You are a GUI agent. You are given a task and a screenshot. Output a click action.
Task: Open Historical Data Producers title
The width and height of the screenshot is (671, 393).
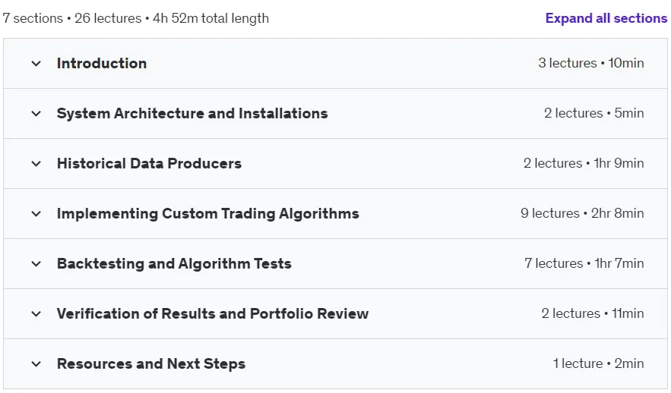(x=150, y=163)
